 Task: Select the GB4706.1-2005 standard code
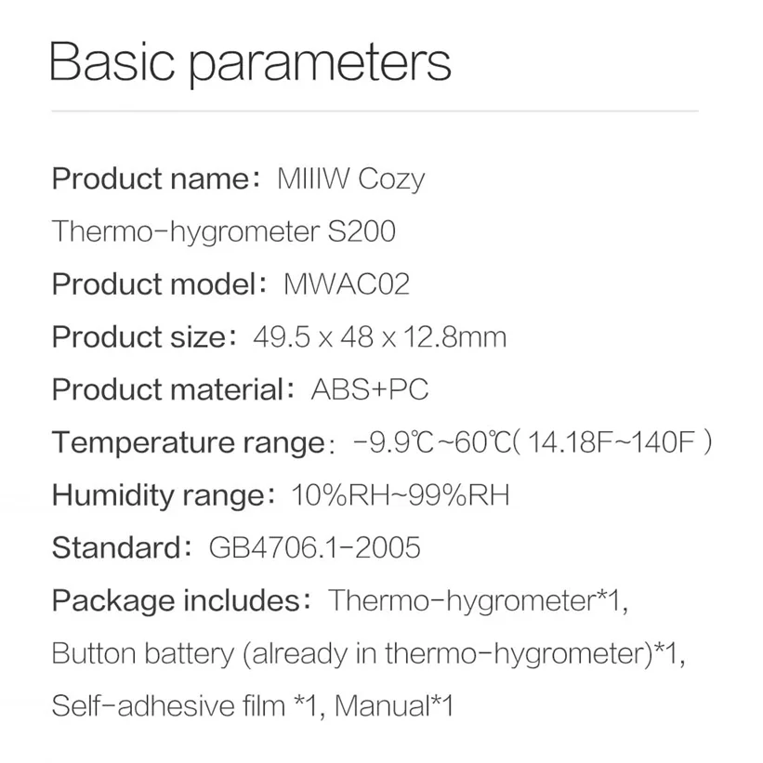(314, 547)
